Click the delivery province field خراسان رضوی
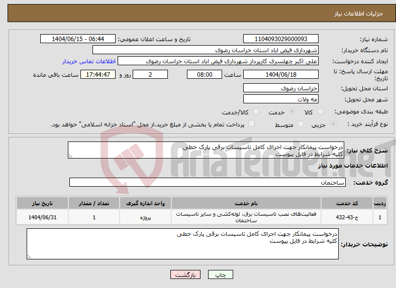 pos(280,88)
